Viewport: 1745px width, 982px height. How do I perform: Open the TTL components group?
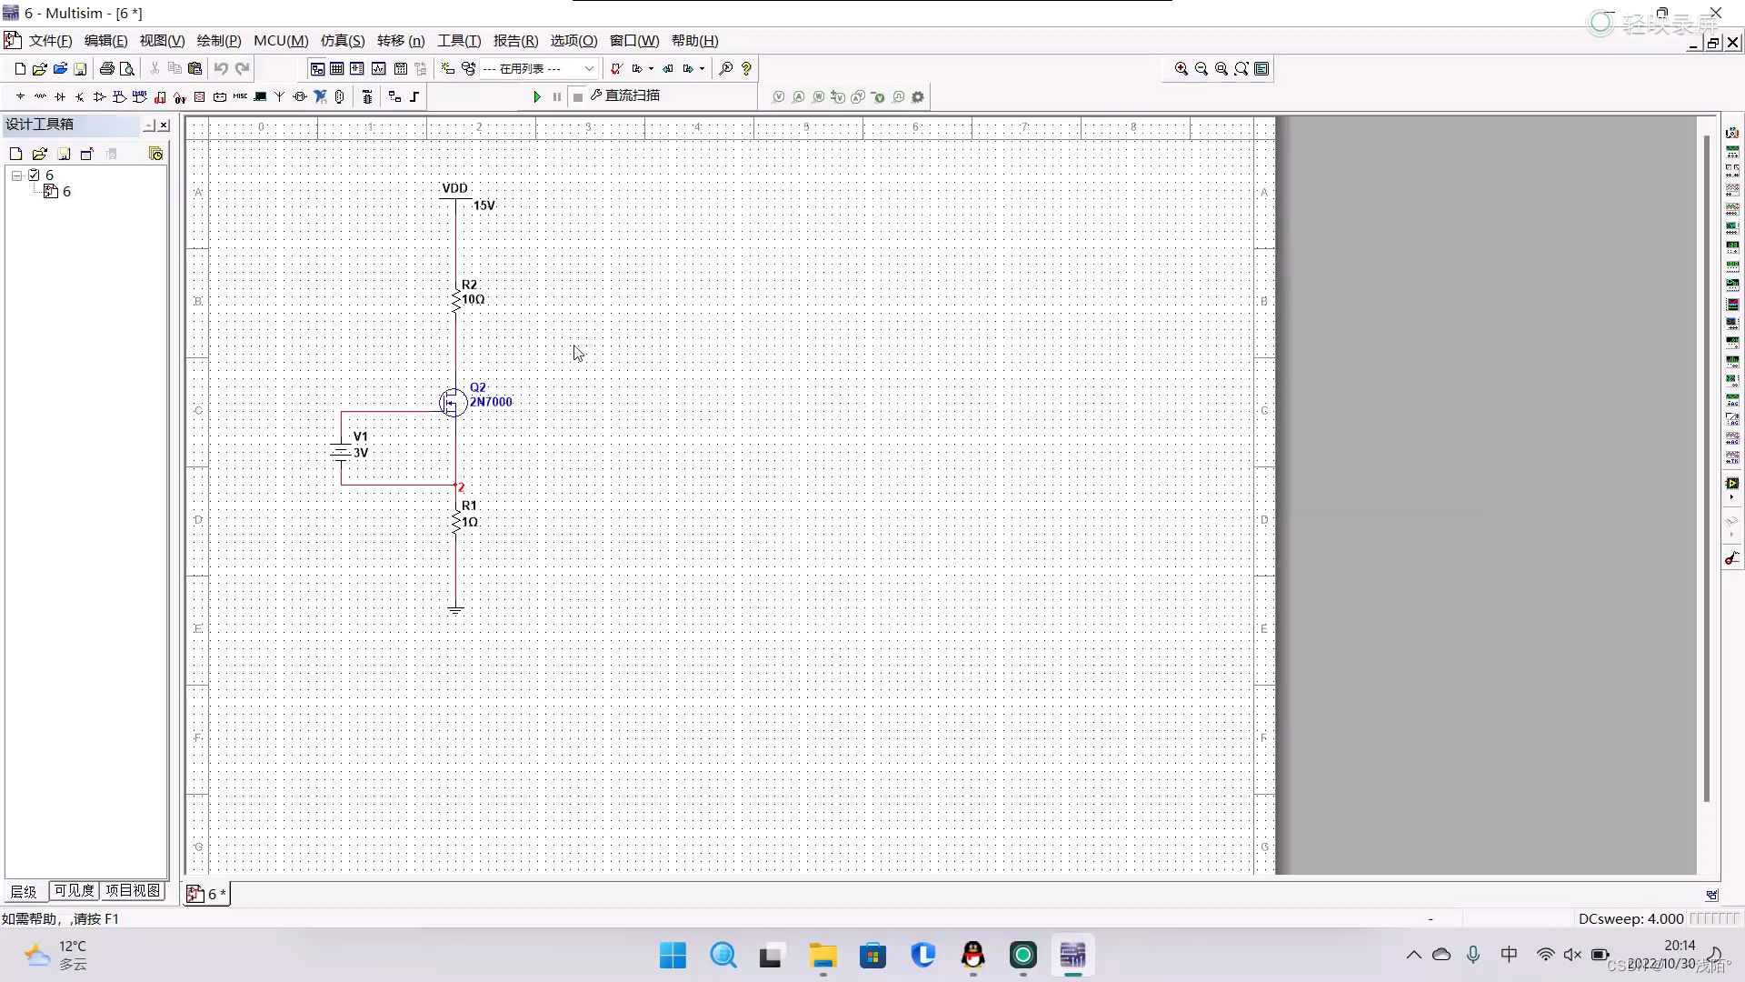pyautogui.click(x=119, y=96)
